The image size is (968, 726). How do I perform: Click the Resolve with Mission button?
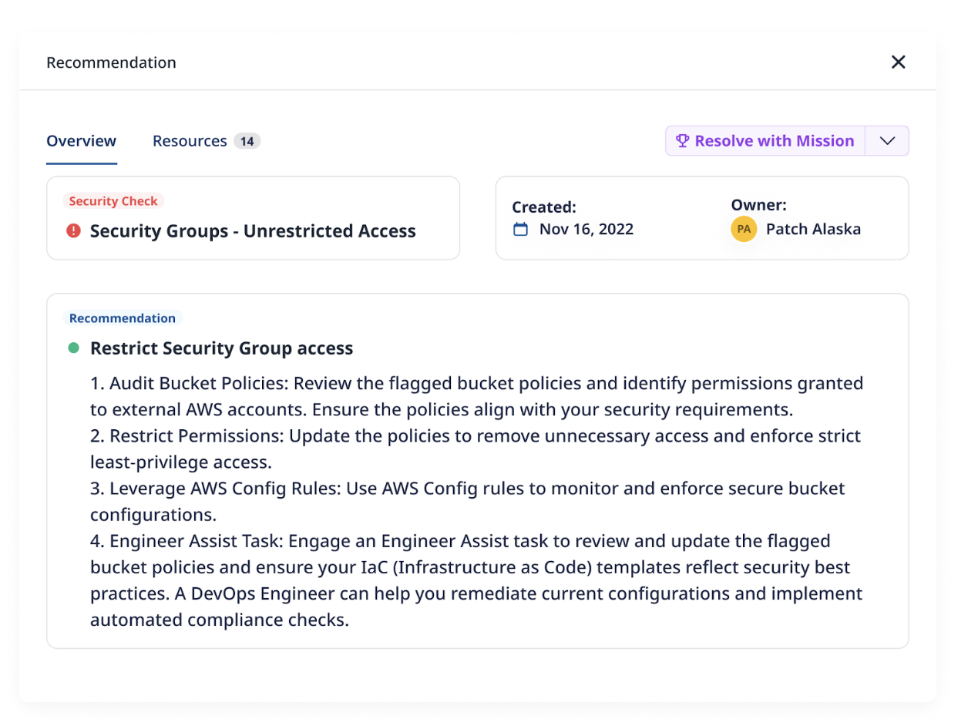pyautogui.click(x=765, y=141)
